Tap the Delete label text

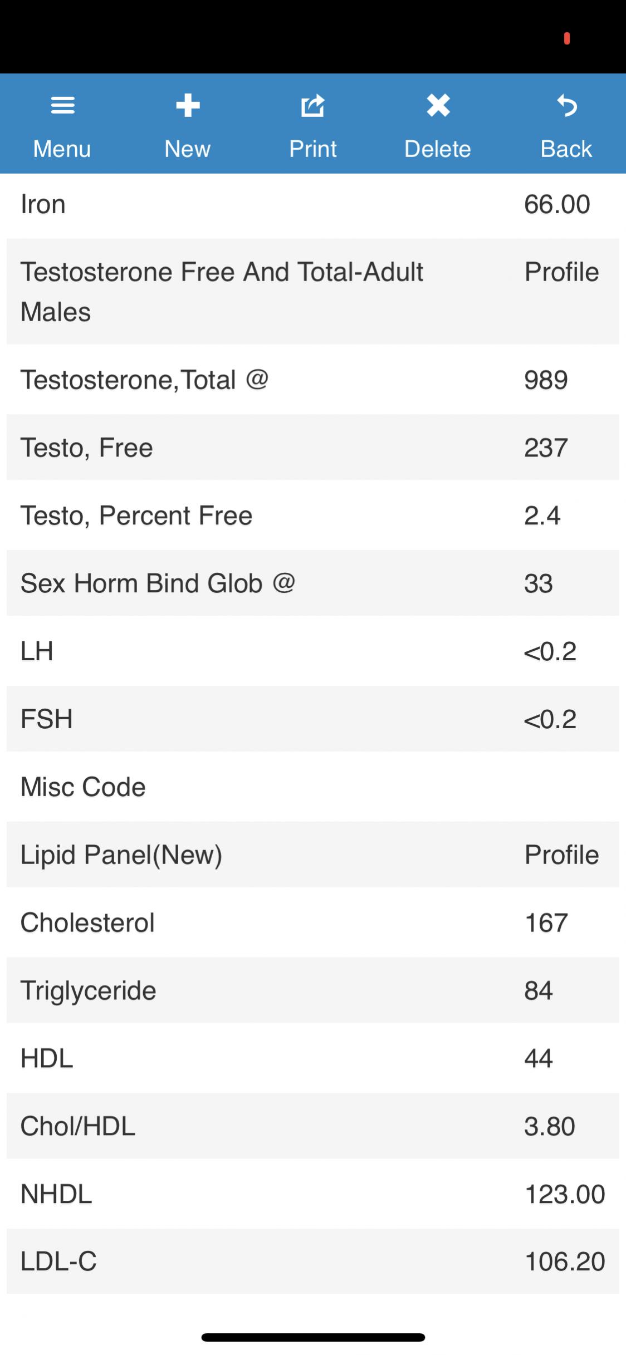(x=438, y=149)
